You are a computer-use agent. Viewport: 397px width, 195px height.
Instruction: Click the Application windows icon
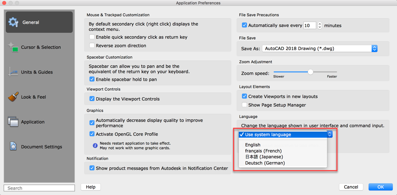13,122
